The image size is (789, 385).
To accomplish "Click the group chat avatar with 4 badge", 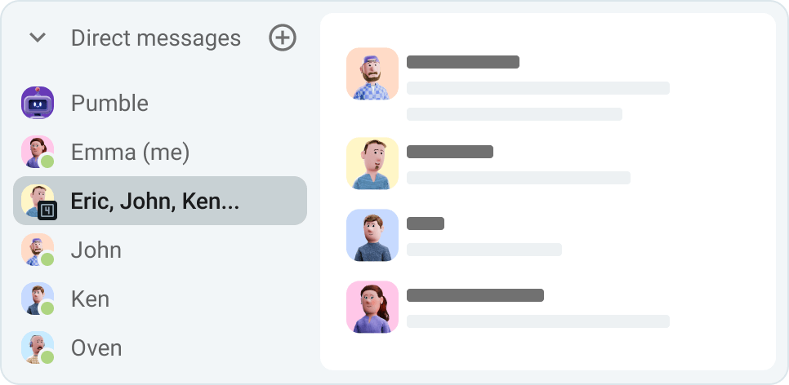I will pyautogui.click(x=38, y=201).
